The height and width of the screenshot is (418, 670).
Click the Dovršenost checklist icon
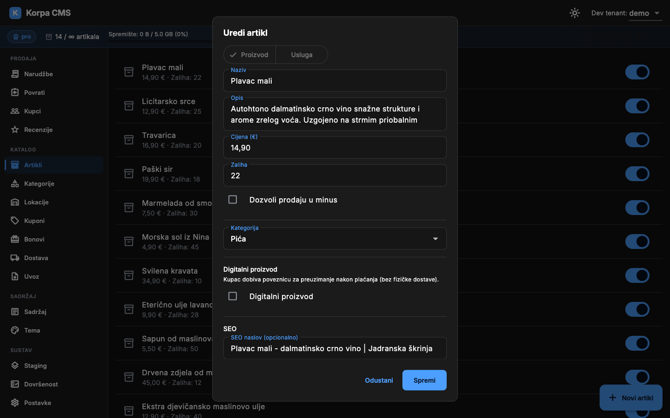tap(15, 384)
